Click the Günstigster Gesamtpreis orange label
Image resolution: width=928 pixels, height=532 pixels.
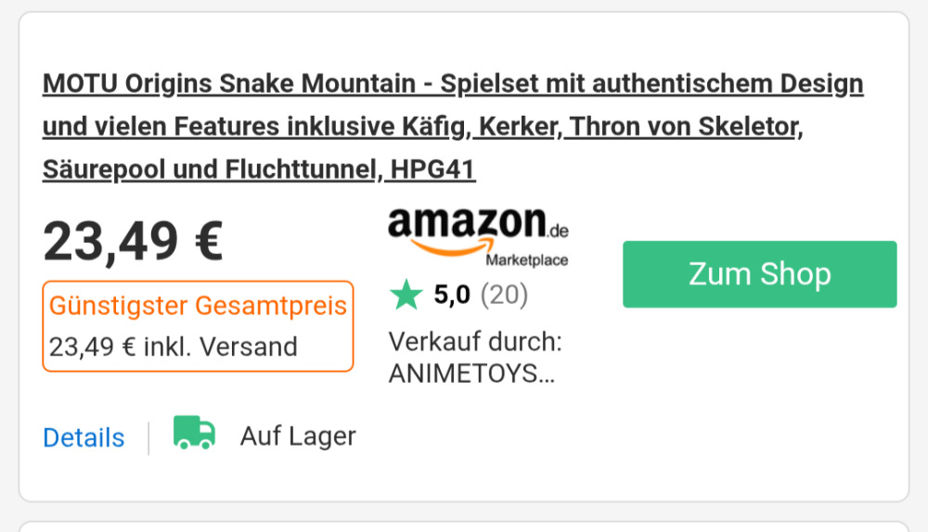[x=198, y=306]
